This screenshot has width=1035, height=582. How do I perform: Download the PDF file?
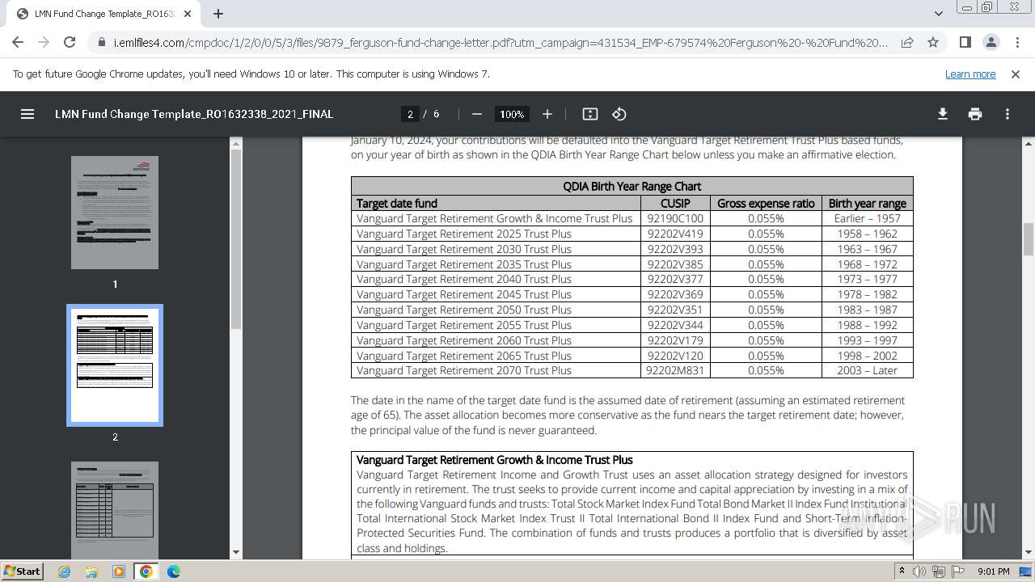tap(943, 114)
